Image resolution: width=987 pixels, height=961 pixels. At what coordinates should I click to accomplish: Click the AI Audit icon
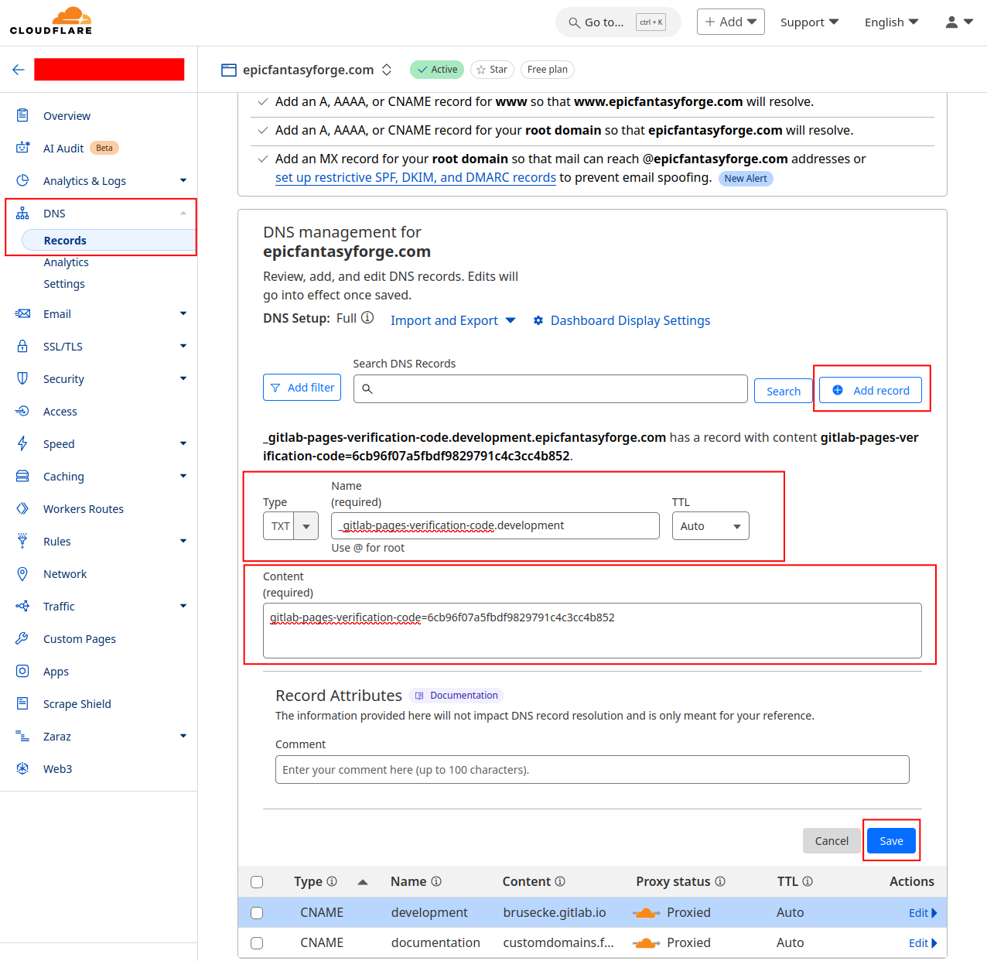tap(22, 148)
